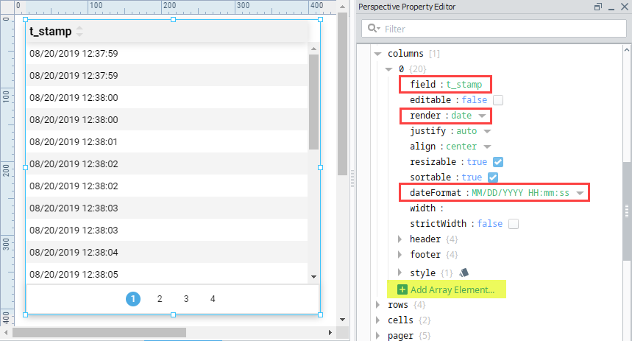Click designer canvas scroll right arrow

pyautogui.click(x=330, y=332)
